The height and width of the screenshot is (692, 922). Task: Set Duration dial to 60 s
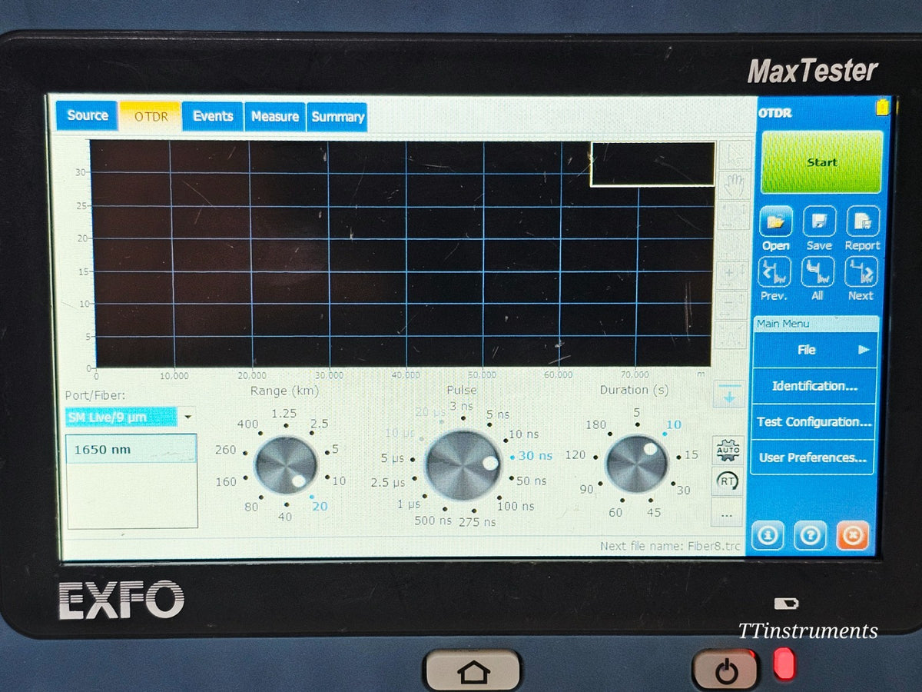(615, 512)
